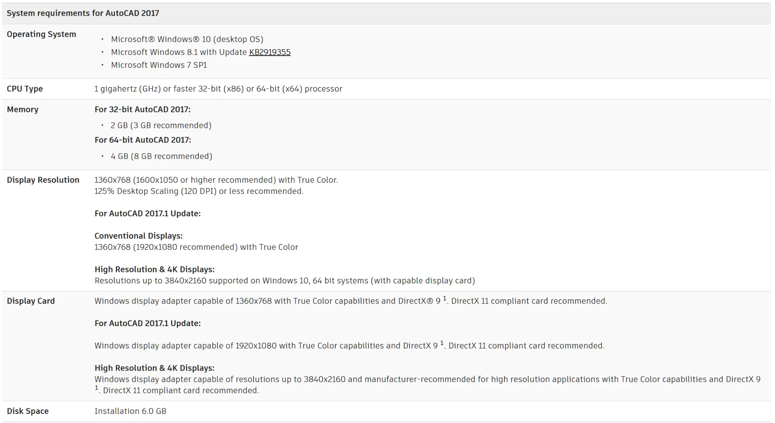Click the Microsoft Windows 7 SP1 list item
This screenshot has height=423, width=775.
click(159, 65)
